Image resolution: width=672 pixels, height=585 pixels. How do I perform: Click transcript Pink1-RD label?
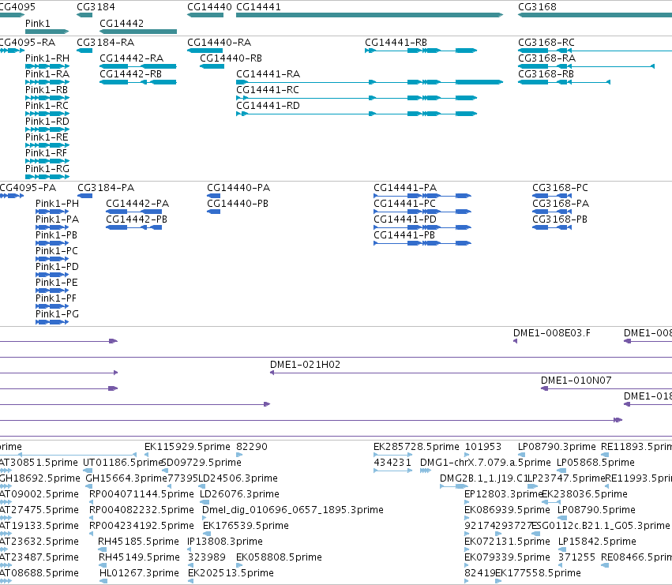[x=47, y=122]
